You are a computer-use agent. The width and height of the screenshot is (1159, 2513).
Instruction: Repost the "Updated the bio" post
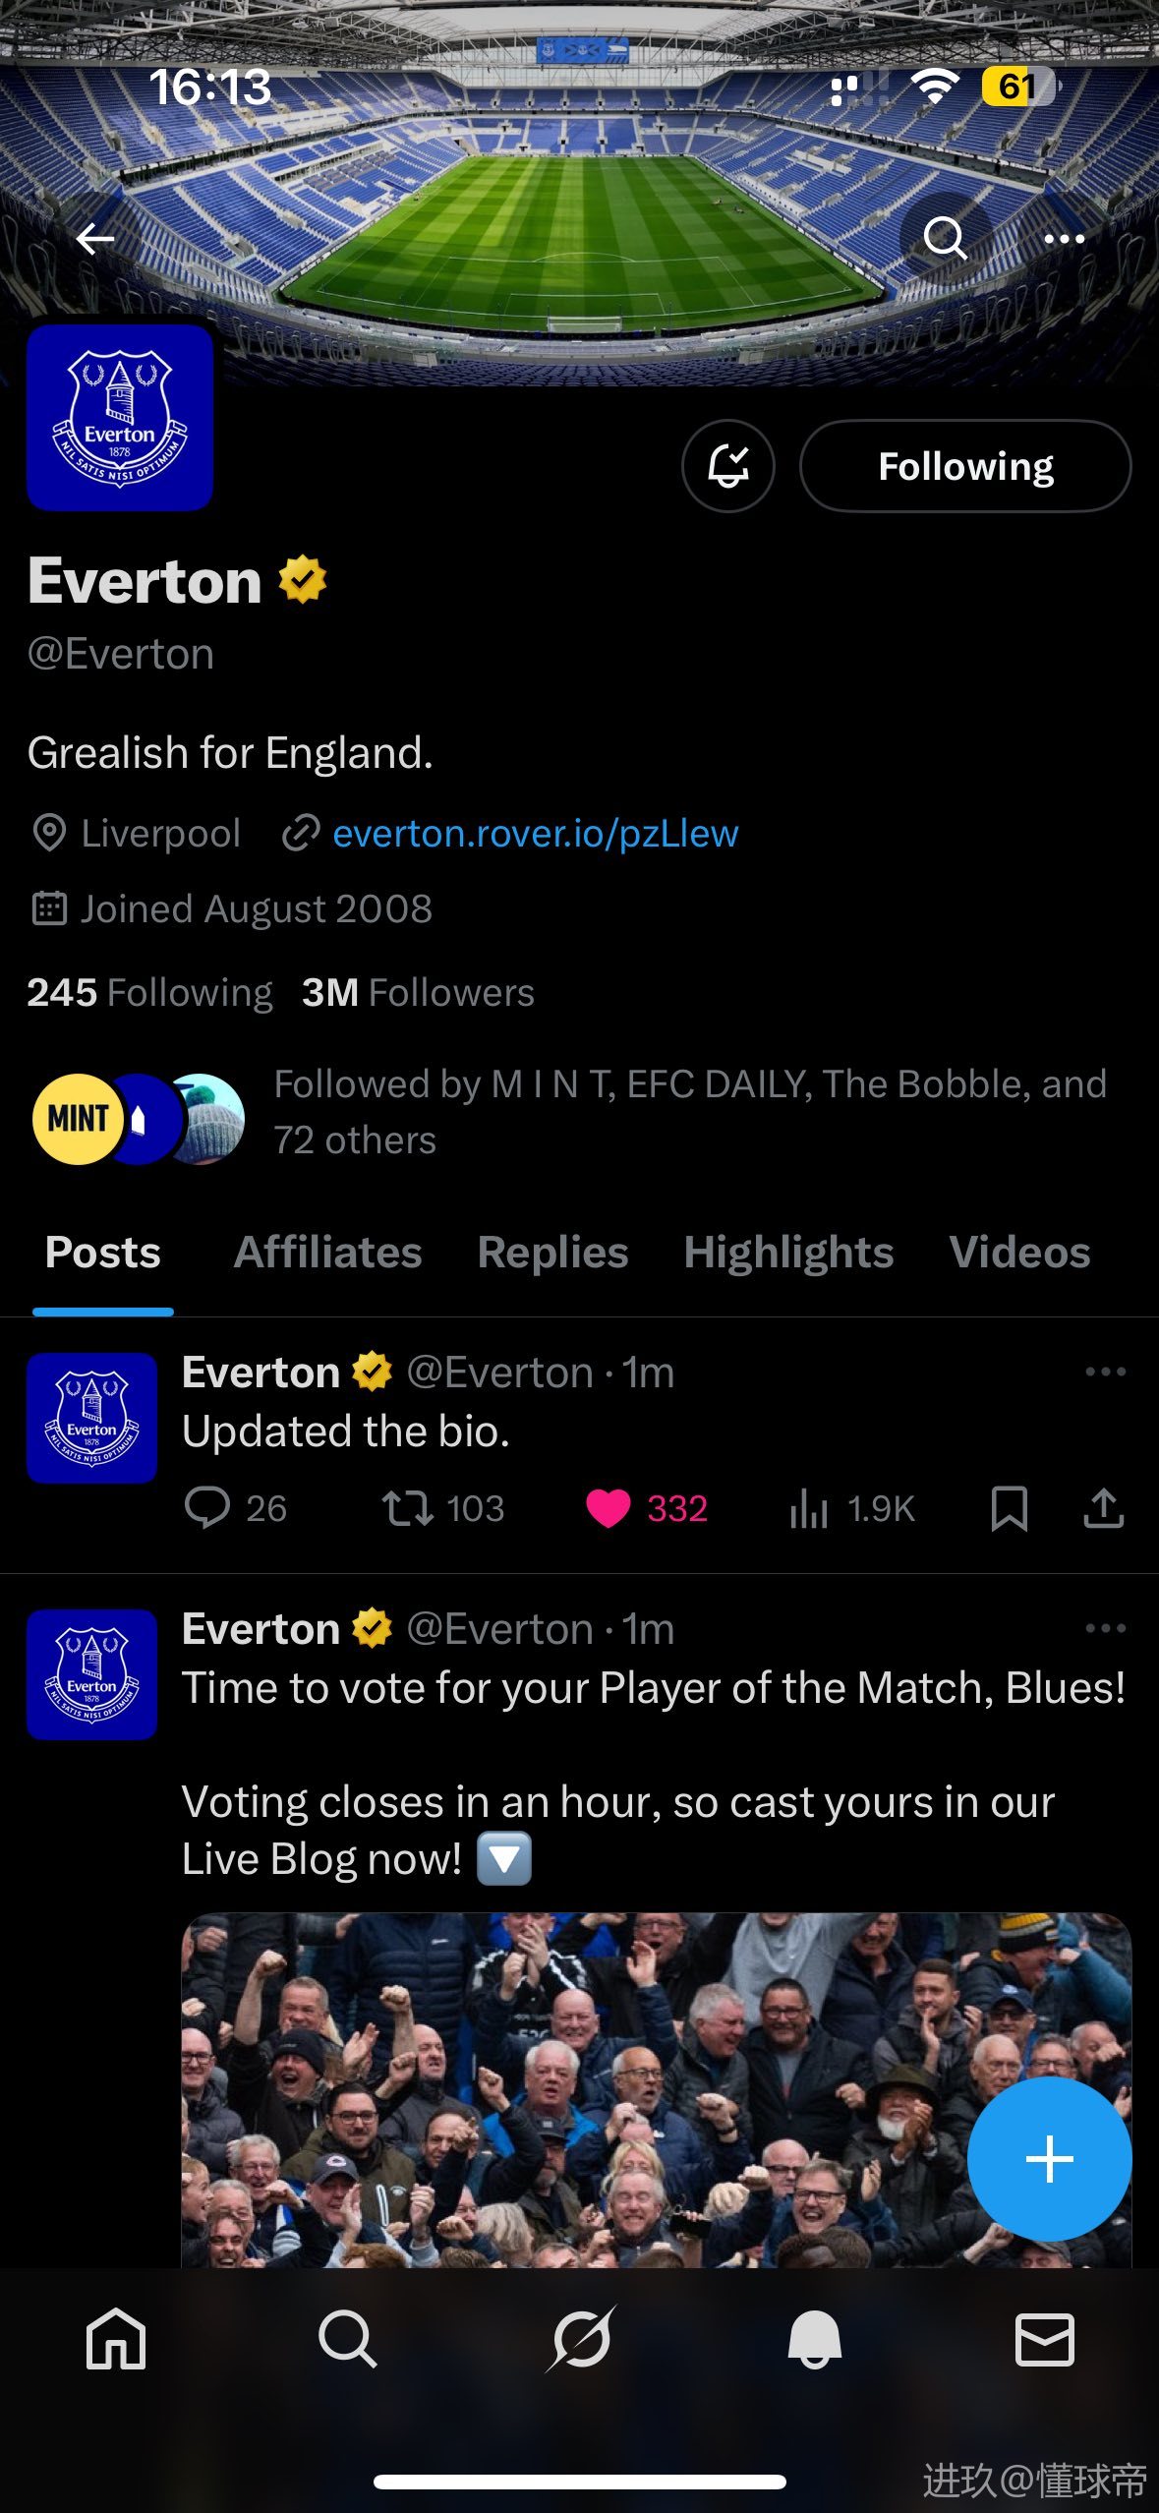coord(408,1507)
